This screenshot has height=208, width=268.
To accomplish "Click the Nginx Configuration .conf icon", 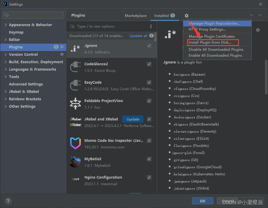I will (x=75, y=179).
